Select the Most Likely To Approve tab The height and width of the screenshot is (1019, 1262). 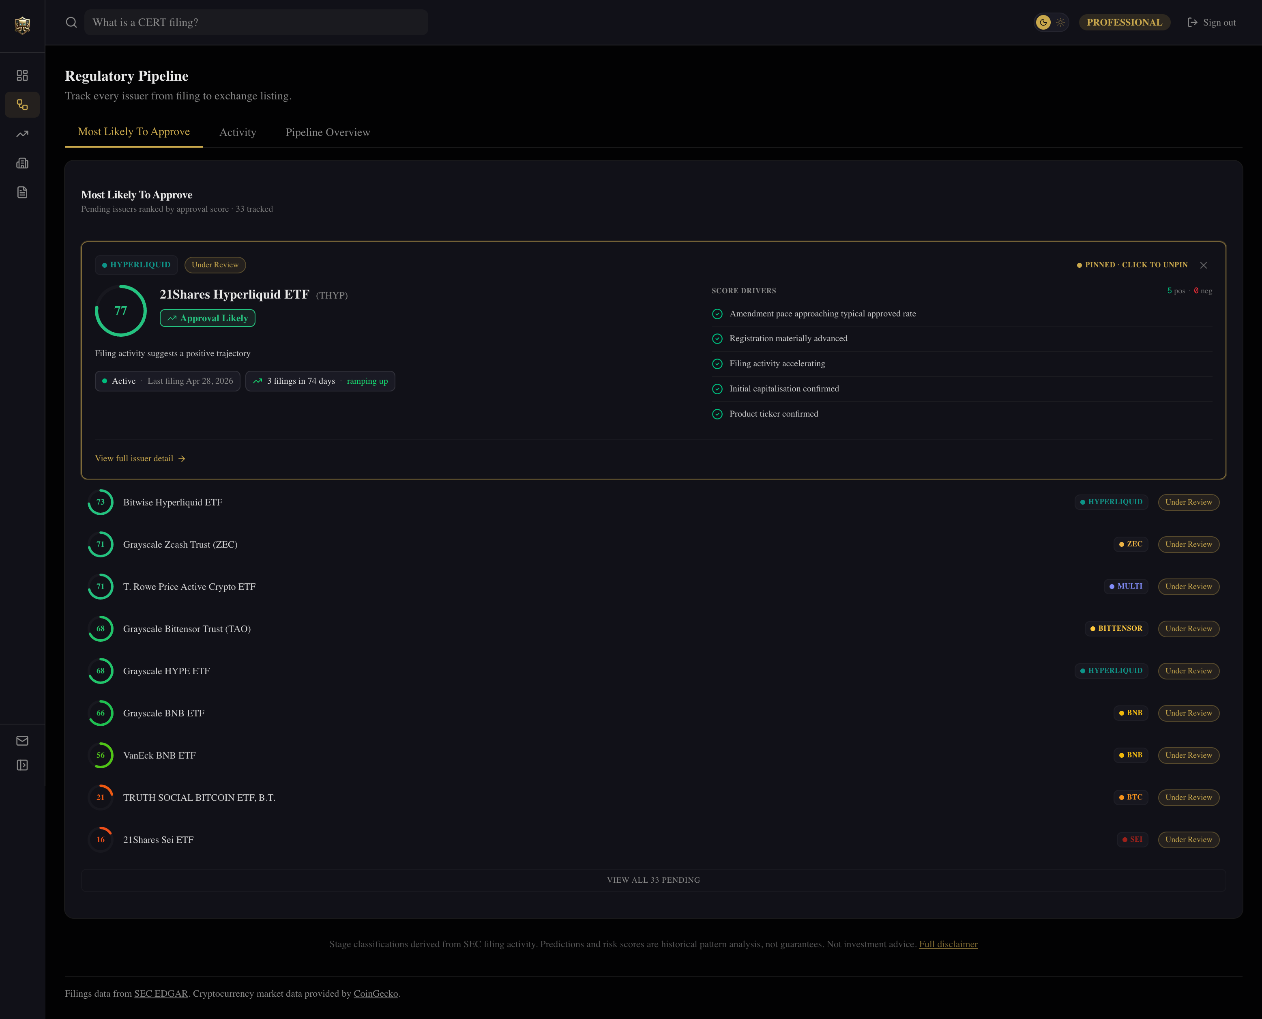click(x=134, y=131)
